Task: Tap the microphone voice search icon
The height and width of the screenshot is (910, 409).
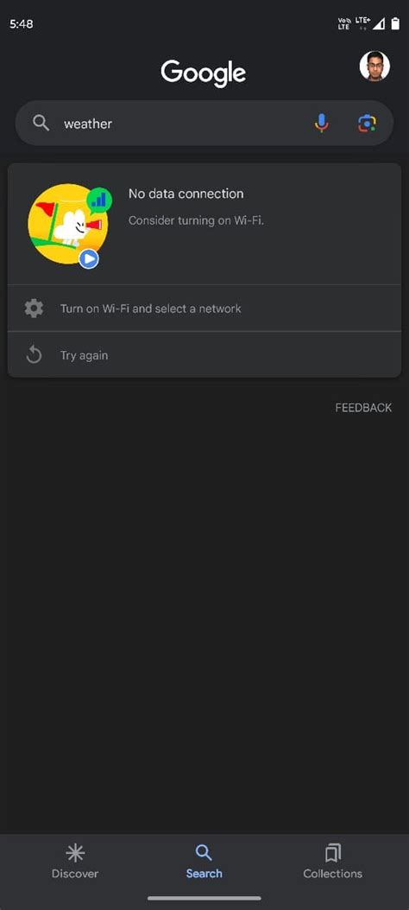Action: [322, 123]
